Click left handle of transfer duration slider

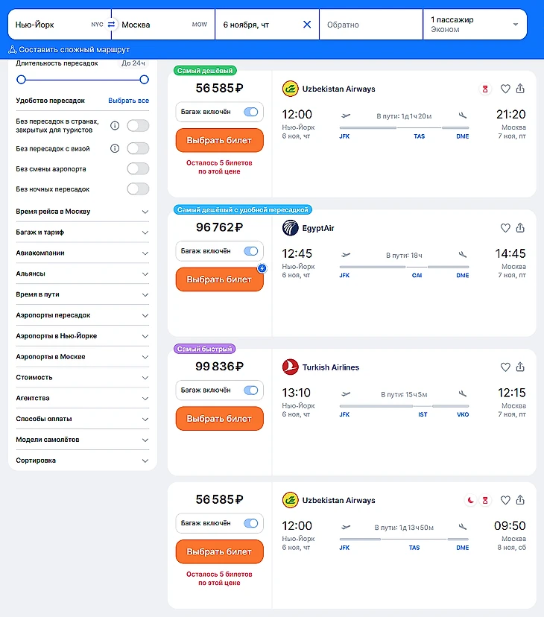pos(22,80)
